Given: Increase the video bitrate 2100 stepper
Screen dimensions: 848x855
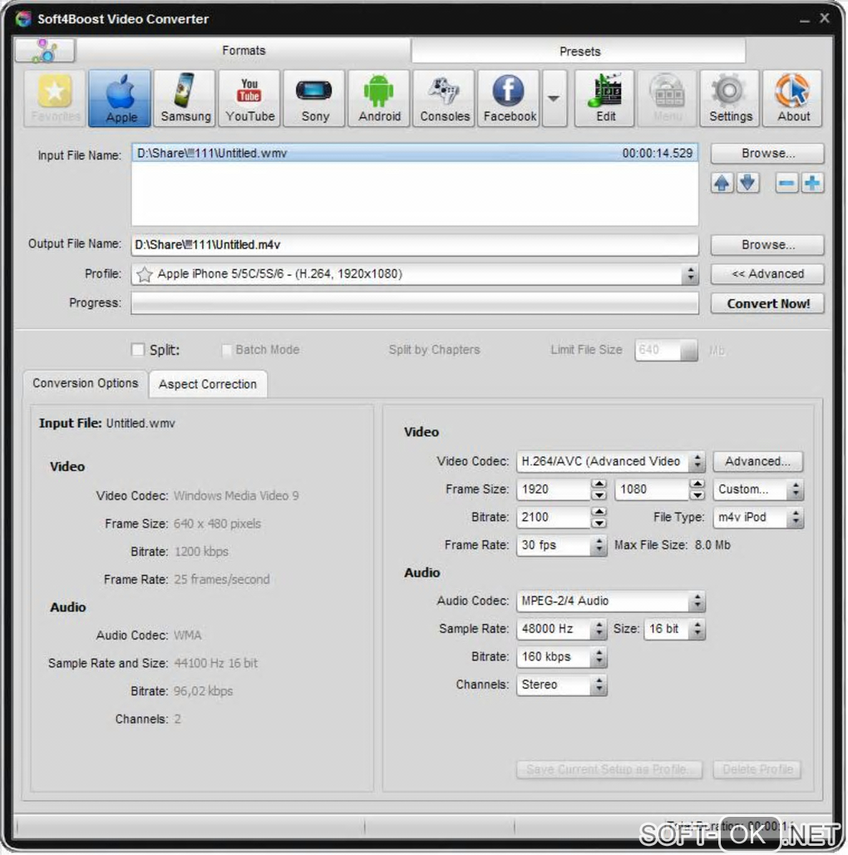Looking at the screenshot, I should pos(599,512).
